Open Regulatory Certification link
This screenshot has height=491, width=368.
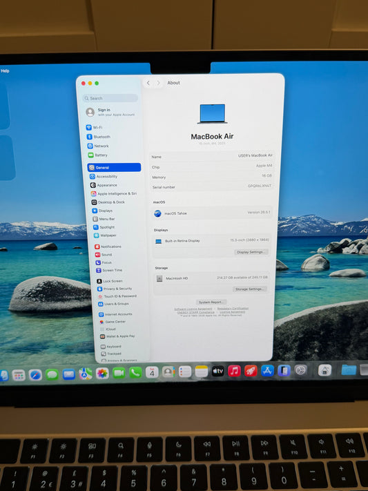233,309
